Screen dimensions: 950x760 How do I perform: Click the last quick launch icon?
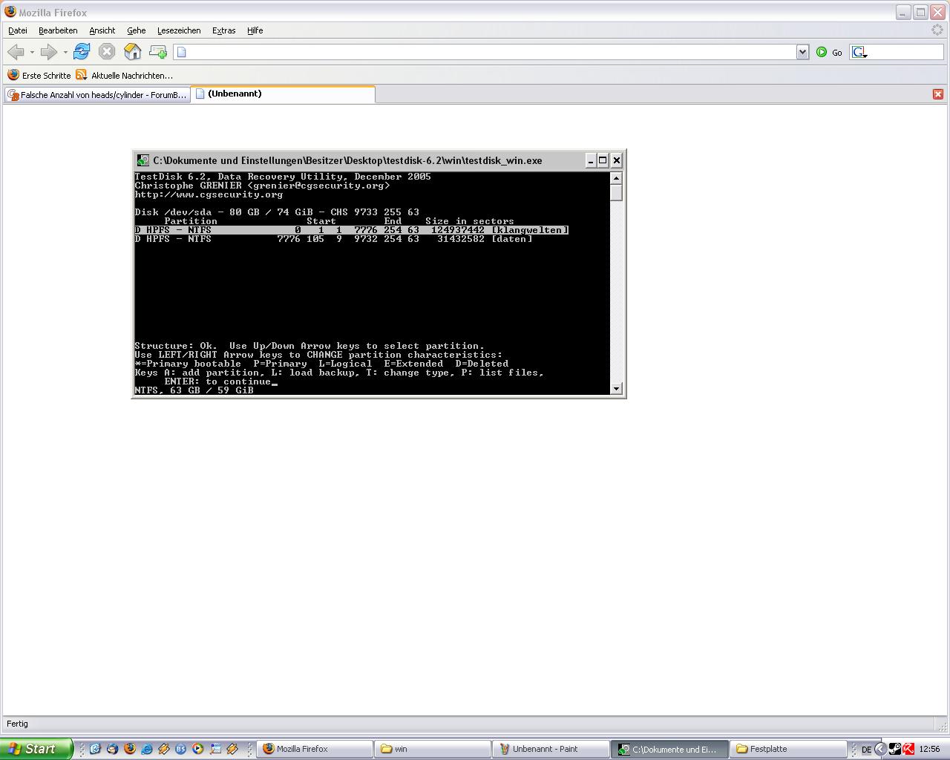tap(232, 749)
